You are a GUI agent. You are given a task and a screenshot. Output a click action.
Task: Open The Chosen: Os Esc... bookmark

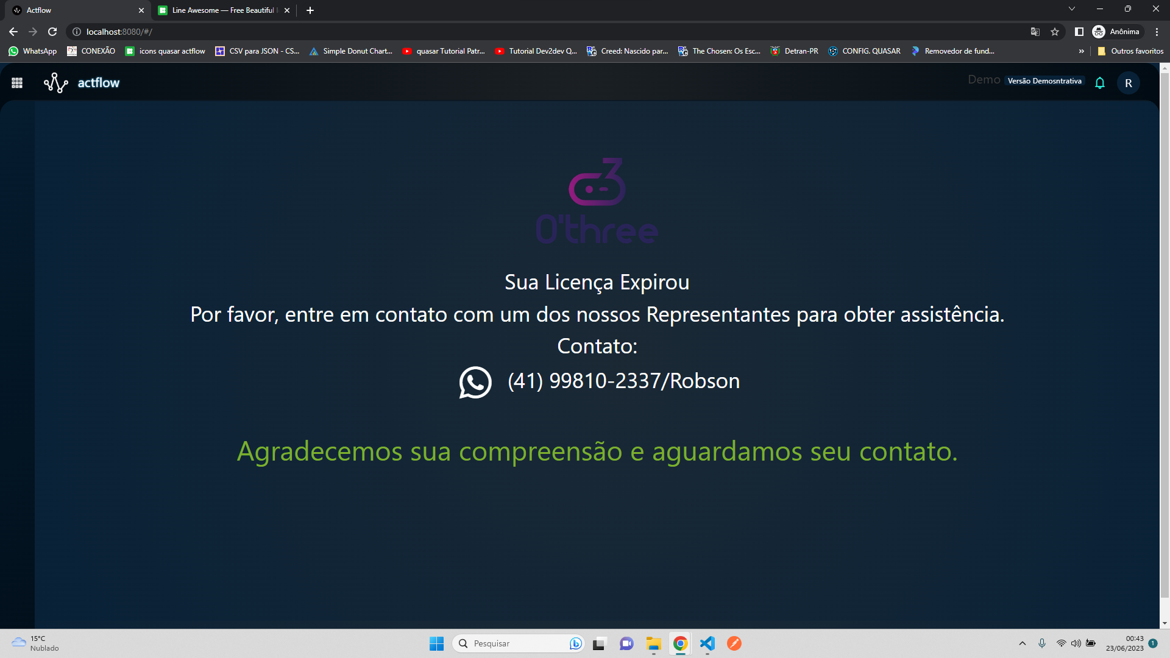tap(720, 51)
